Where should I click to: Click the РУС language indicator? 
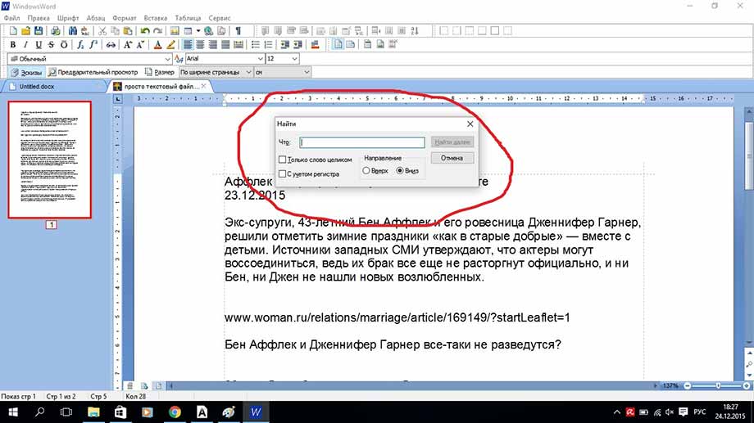[699, 412]
